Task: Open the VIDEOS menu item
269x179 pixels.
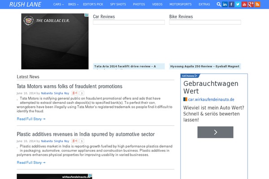Action: (x=157, y=4)
